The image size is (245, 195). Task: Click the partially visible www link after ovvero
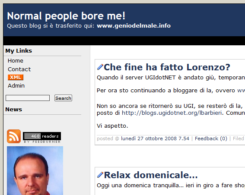[241, 91]
